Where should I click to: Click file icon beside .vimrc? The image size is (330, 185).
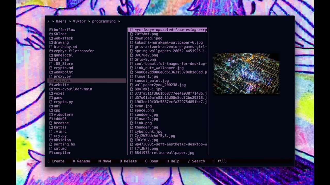coord(51,132)
